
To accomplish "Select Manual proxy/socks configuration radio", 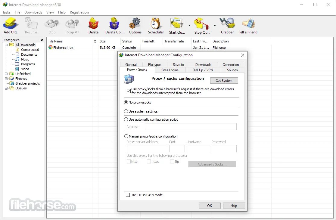I will [126, 136].
